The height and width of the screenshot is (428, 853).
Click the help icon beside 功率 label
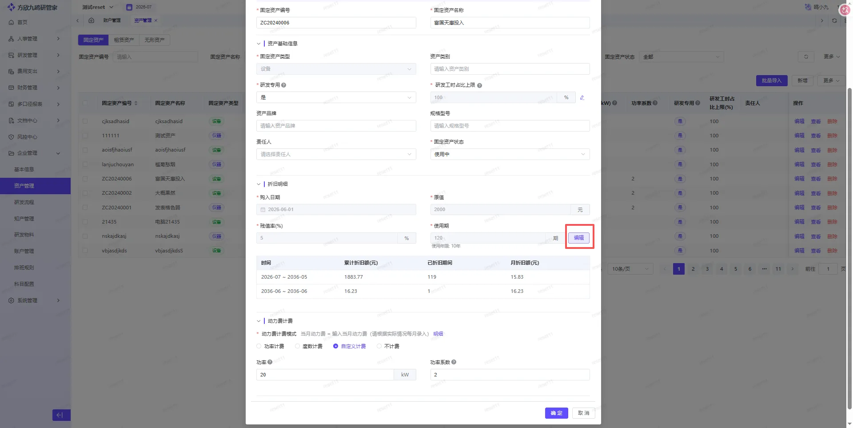(x=270, y=362)
